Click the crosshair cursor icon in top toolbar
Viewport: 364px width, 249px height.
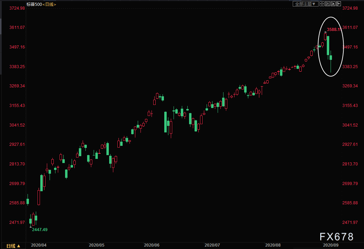322,4
